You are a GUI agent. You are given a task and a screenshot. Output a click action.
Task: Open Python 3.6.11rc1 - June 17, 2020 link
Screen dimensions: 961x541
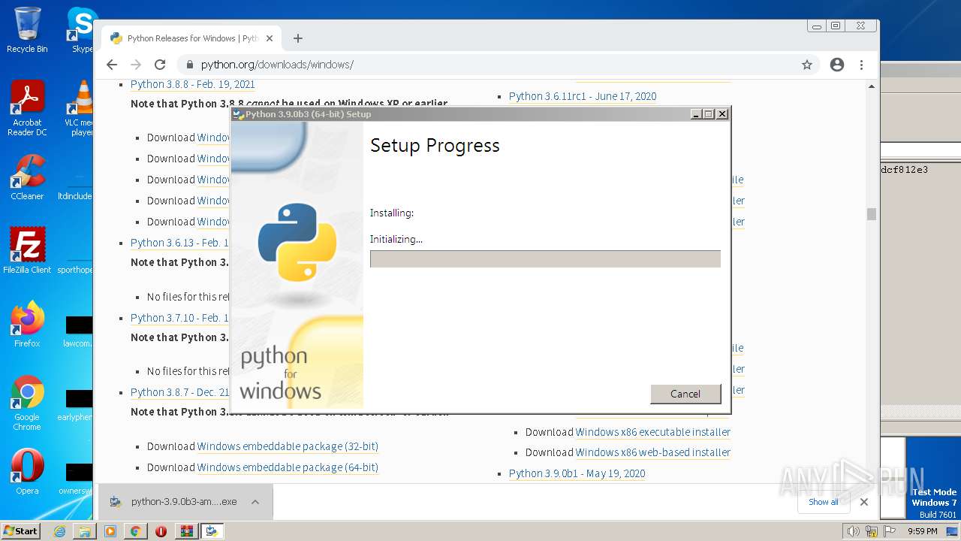click(x=583, y=96)
